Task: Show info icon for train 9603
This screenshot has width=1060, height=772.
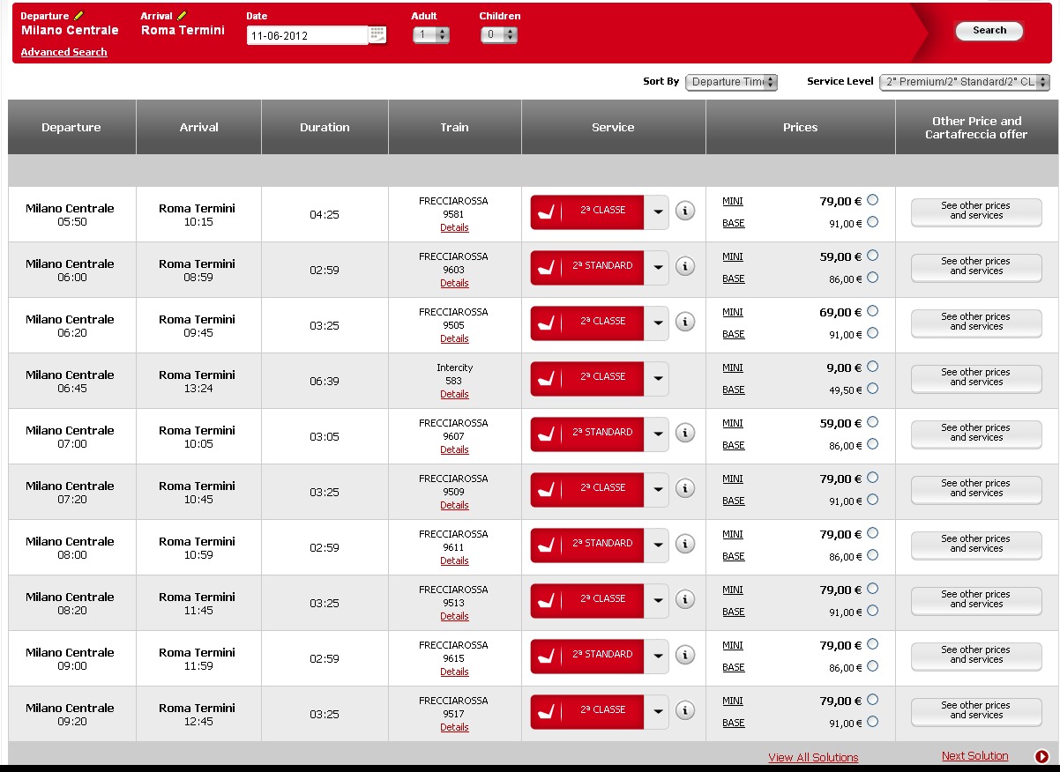Action: pyautogui.click(x=685, y=266)
